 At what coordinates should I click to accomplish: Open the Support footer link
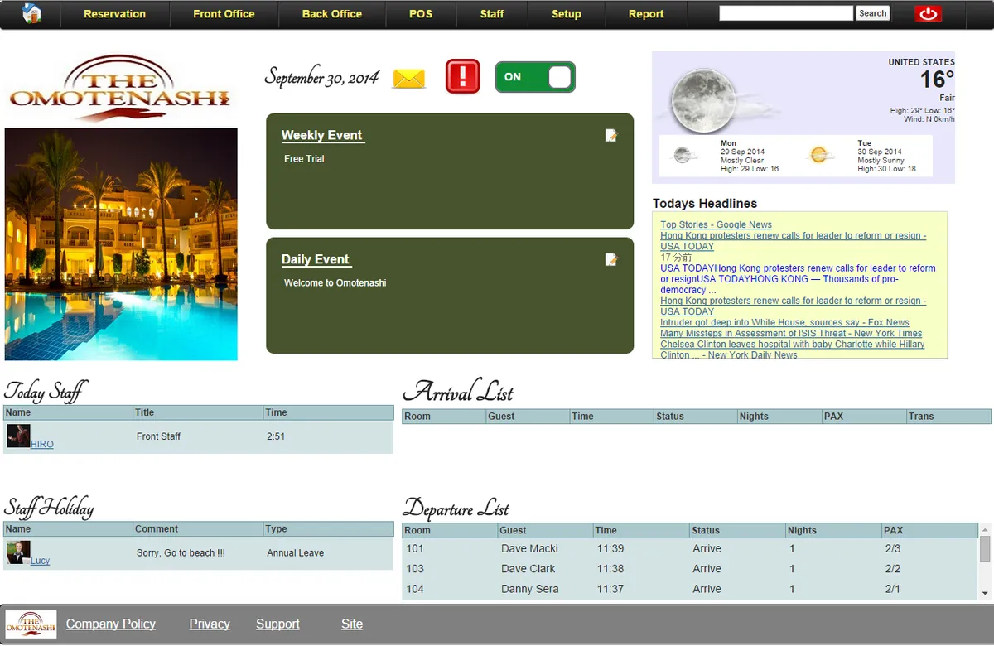point(277,624)
